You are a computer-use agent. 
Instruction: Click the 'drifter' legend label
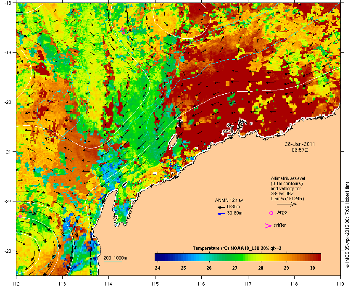click(x=279, y=225)
